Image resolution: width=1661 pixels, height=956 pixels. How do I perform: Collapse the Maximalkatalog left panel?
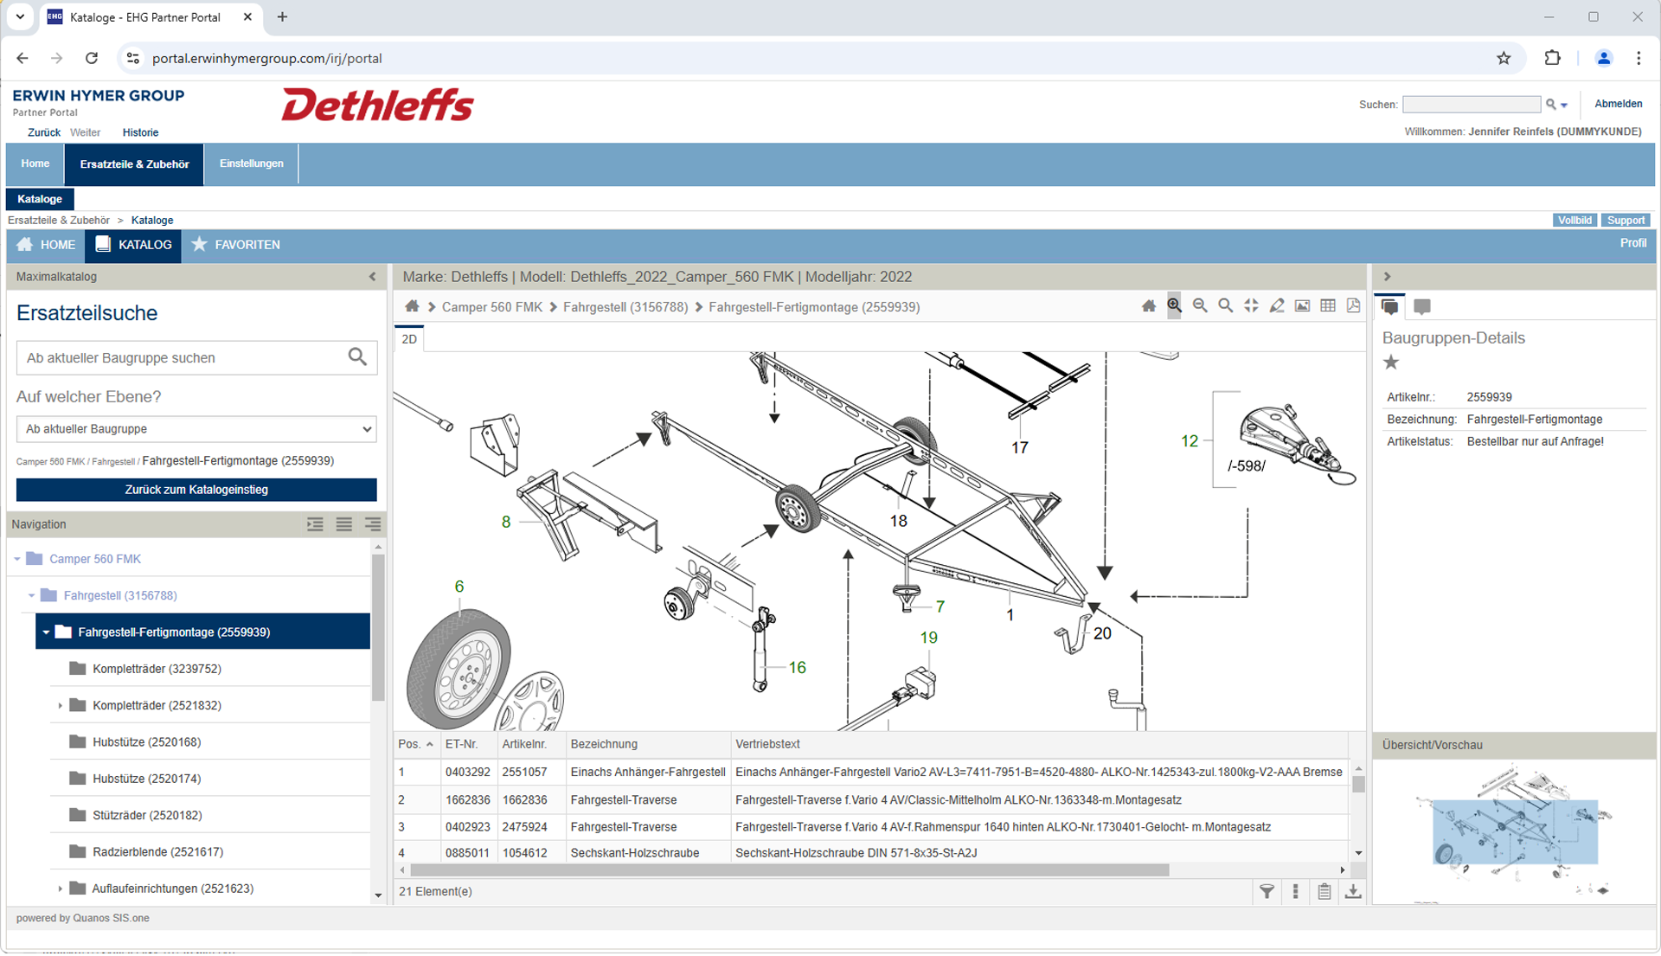373,277
